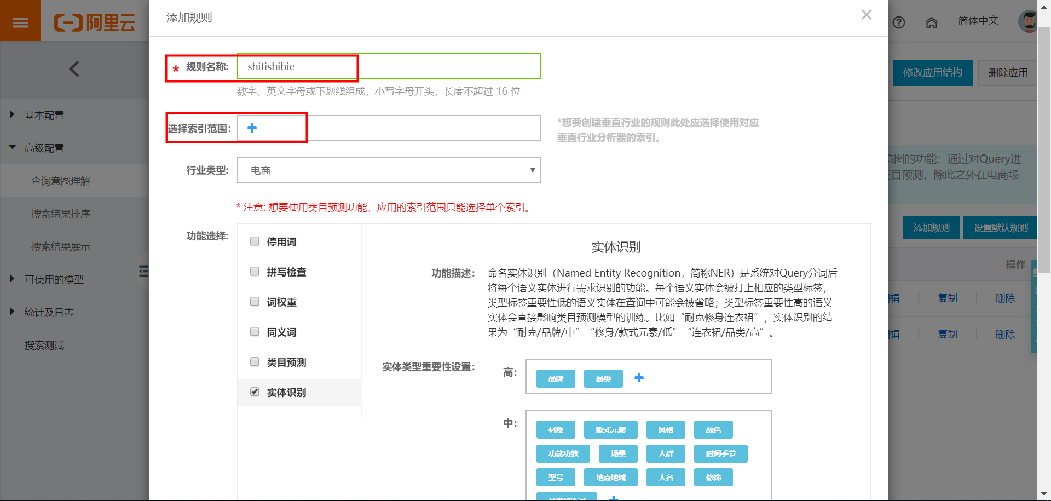Select 搜索测试 in the sidebar
1051x501 pixels.
coord(44,345)
